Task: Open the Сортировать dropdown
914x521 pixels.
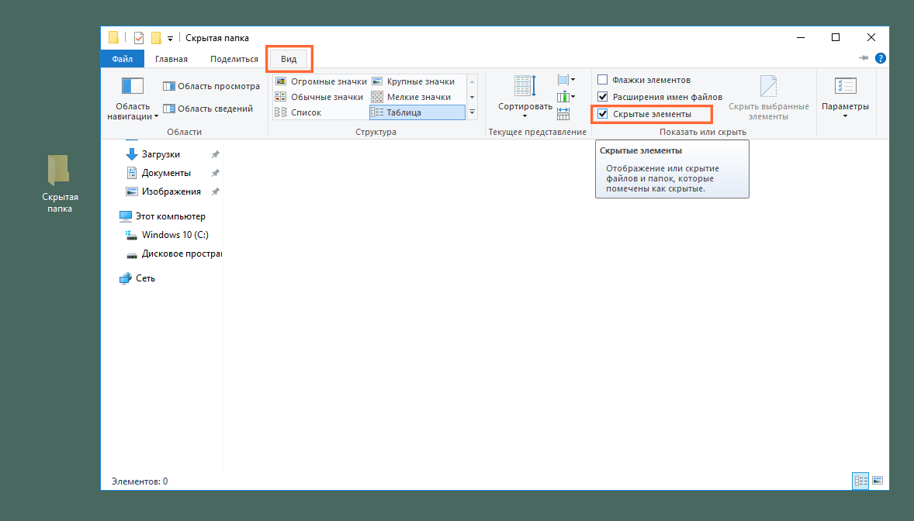Action: pos(525,96)
